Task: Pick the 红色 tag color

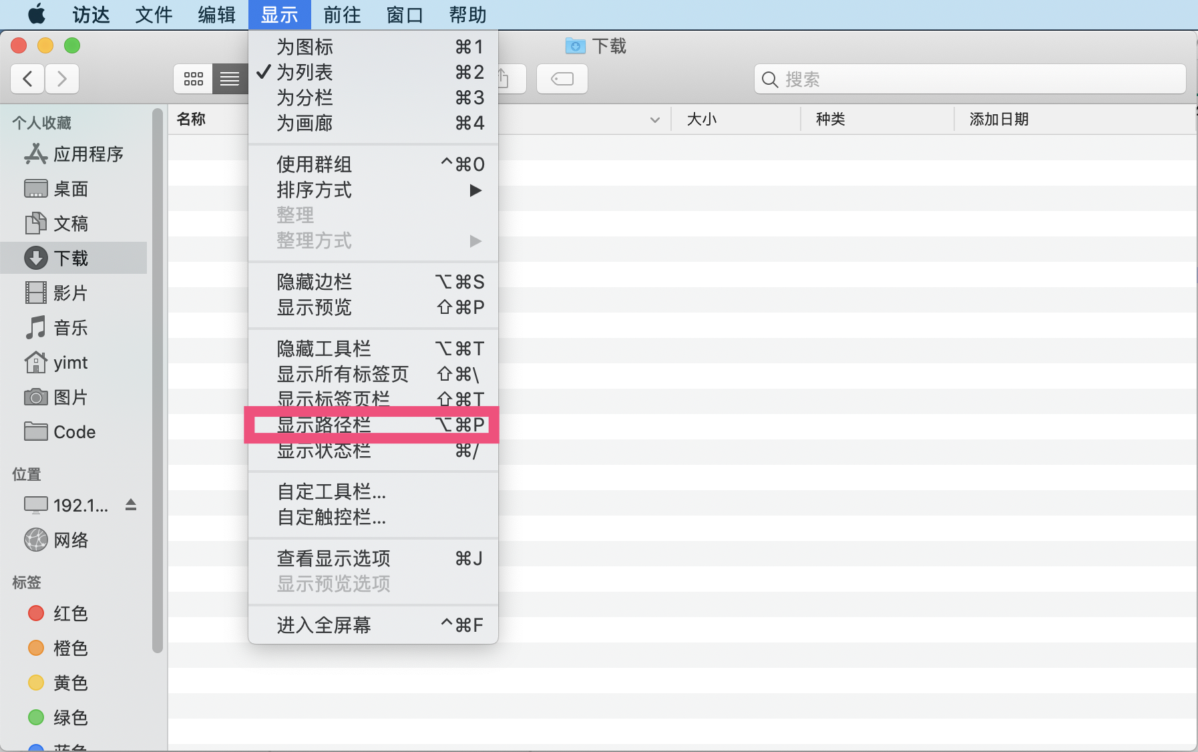Action: click(70, 613)
